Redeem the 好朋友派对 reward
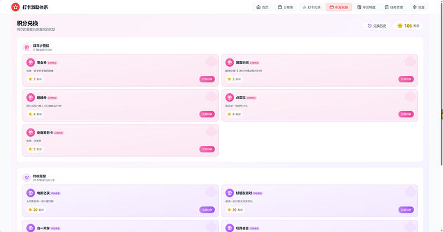This screenshot has height=232, width=443. pyautogui.click(x=406, y=210)
